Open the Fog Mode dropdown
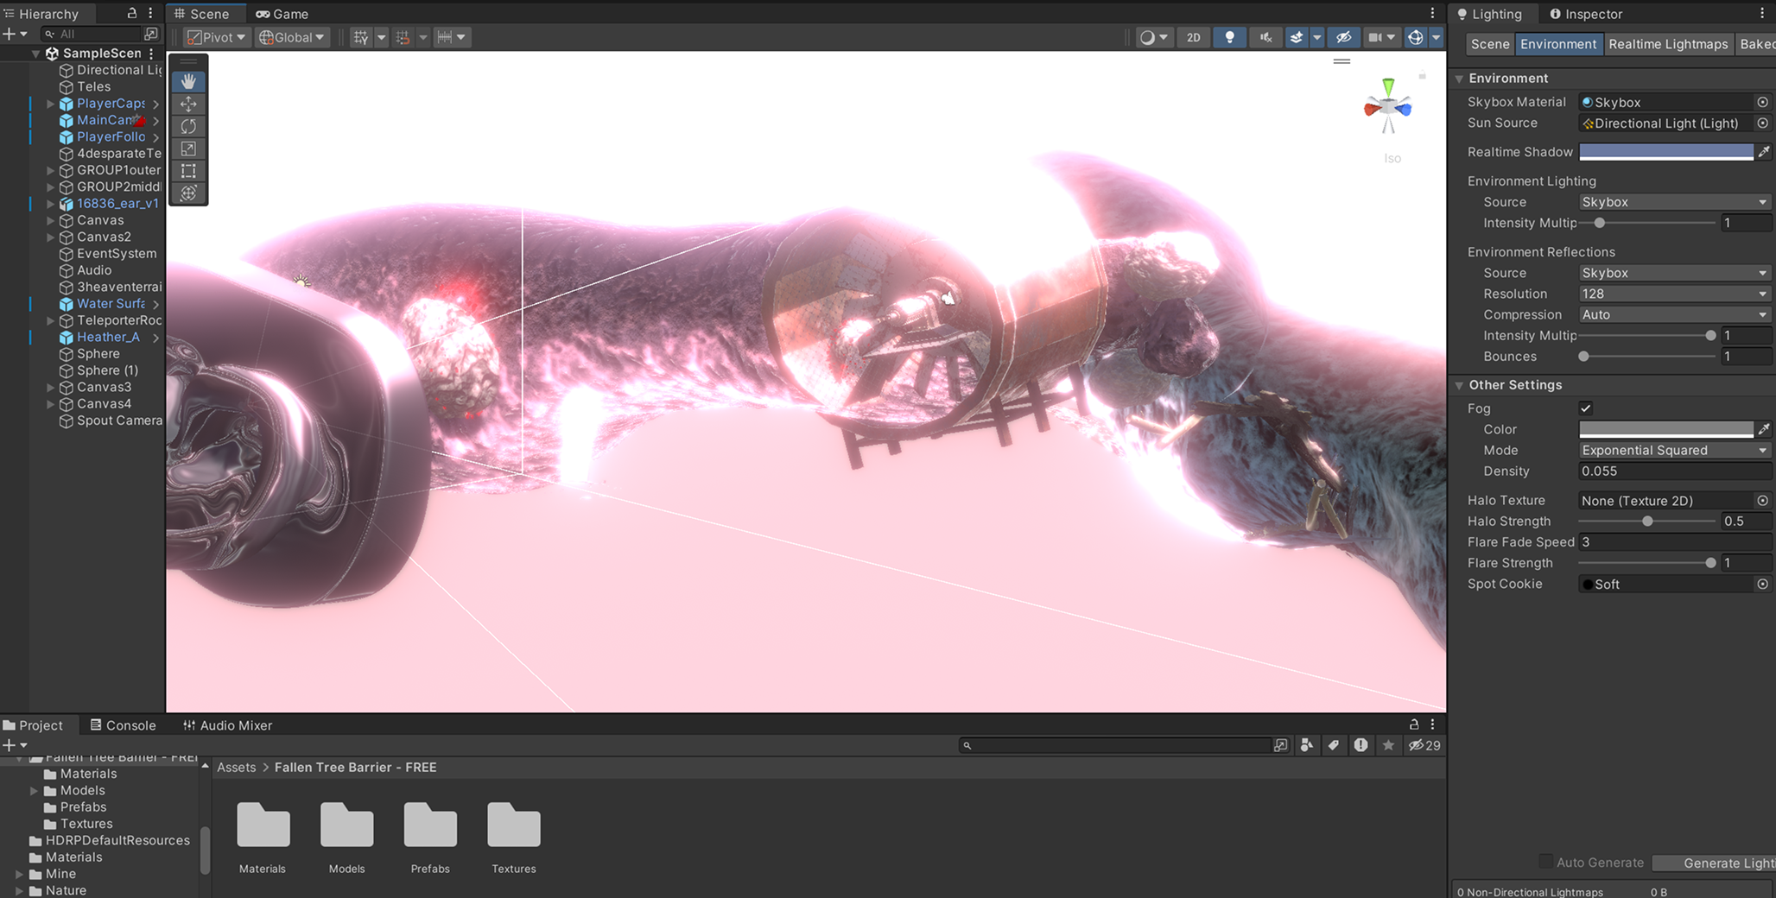Image resolution: width=1776 pixels, height=898 pixels. [x=1674, y=451]
